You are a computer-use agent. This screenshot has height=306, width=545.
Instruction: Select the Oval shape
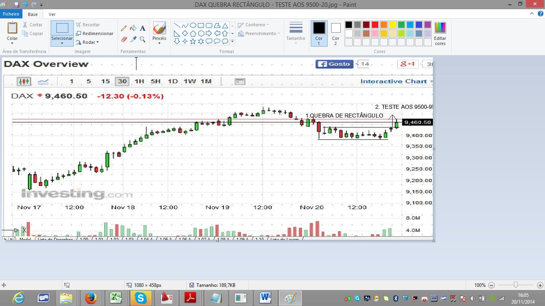pos(193,25)
